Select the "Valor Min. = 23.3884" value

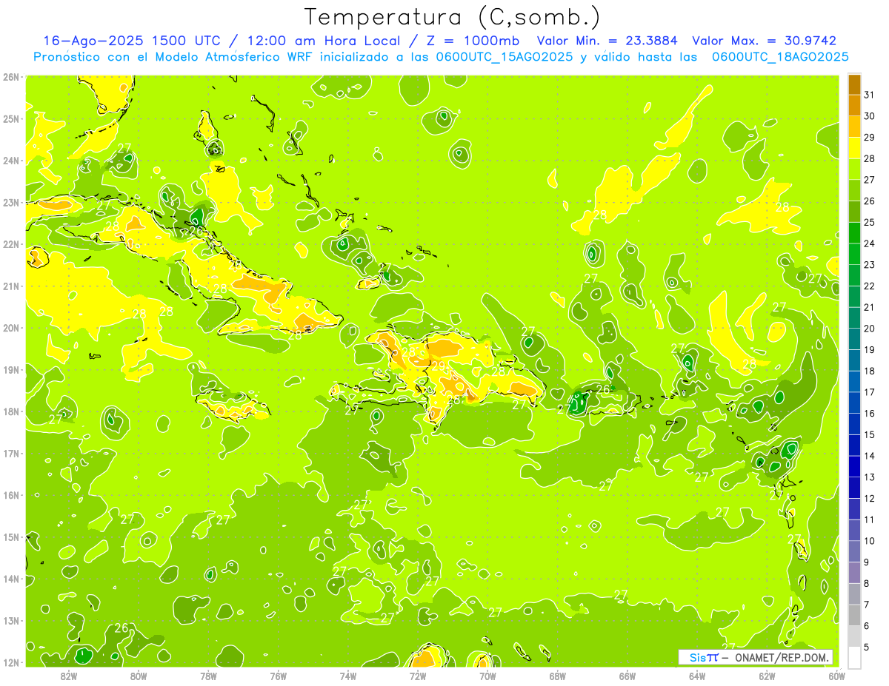pos(607,41)
